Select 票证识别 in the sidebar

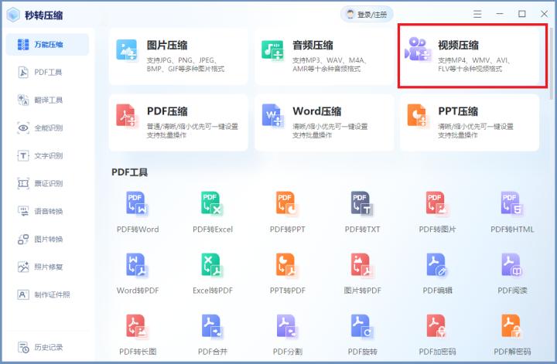[x=47, y=183]
